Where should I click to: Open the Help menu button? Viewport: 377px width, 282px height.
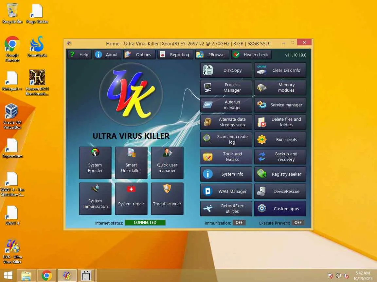pos(79,55)
